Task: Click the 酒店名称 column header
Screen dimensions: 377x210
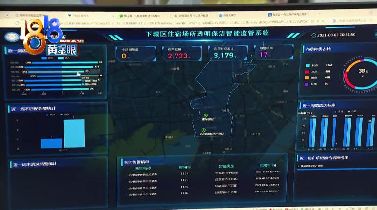Action: click(143, 168)
